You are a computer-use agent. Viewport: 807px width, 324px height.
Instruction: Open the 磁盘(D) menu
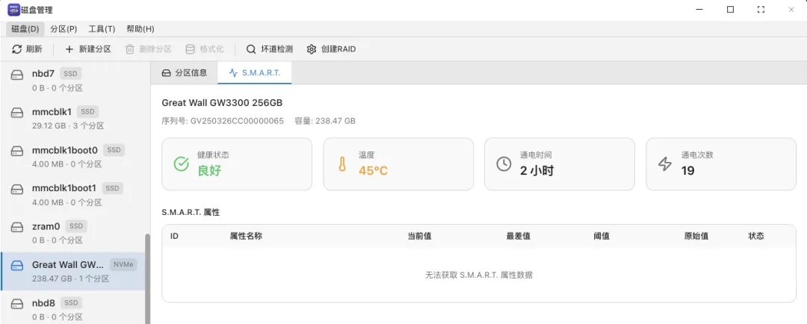click(25, 29)
